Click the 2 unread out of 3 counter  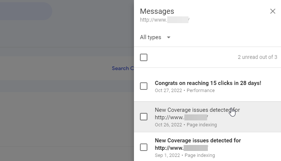tap(257, 57)
